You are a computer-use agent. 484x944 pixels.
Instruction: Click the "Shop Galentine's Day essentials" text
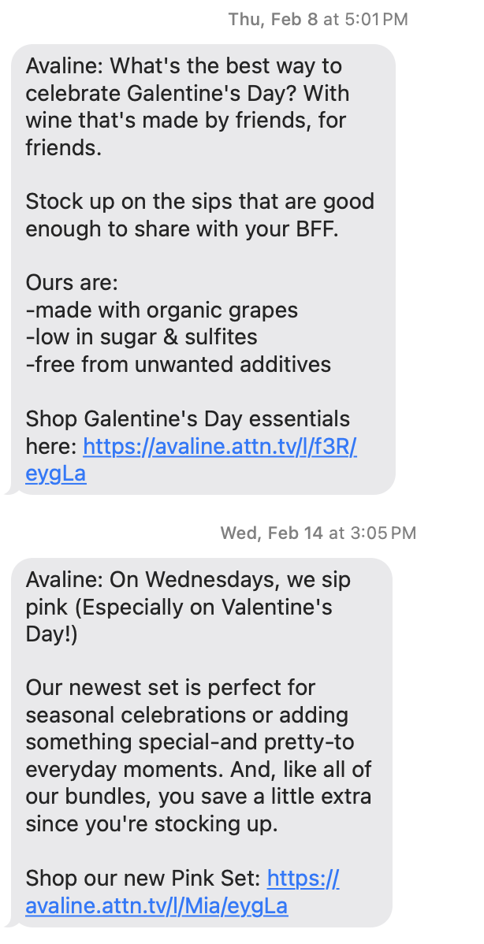pos(188,418)
